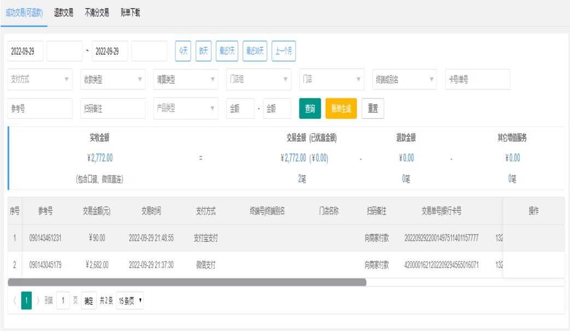Select the 最近7天 quick range
The height and width of the screenshot is (331, 570).
pos(227,51)
